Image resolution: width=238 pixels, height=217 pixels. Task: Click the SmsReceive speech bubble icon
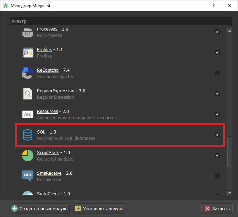[27, 176]
